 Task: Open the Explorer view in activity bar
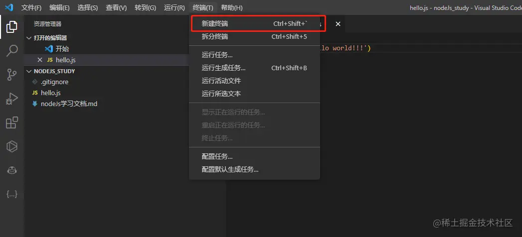(11, 27)
